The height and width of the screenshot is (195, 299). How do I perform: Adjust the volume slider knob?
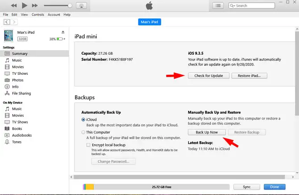pyautogui.click(x=70, y=5)
